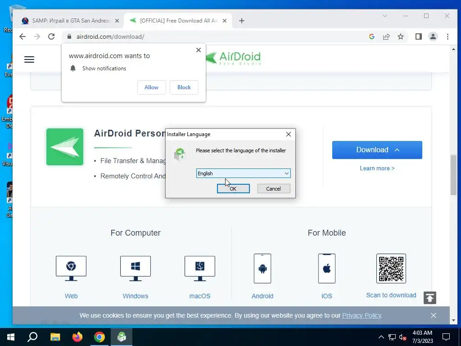The image size is (461, 346).
Task: Click the macOS text link
Action: (199, 296)
